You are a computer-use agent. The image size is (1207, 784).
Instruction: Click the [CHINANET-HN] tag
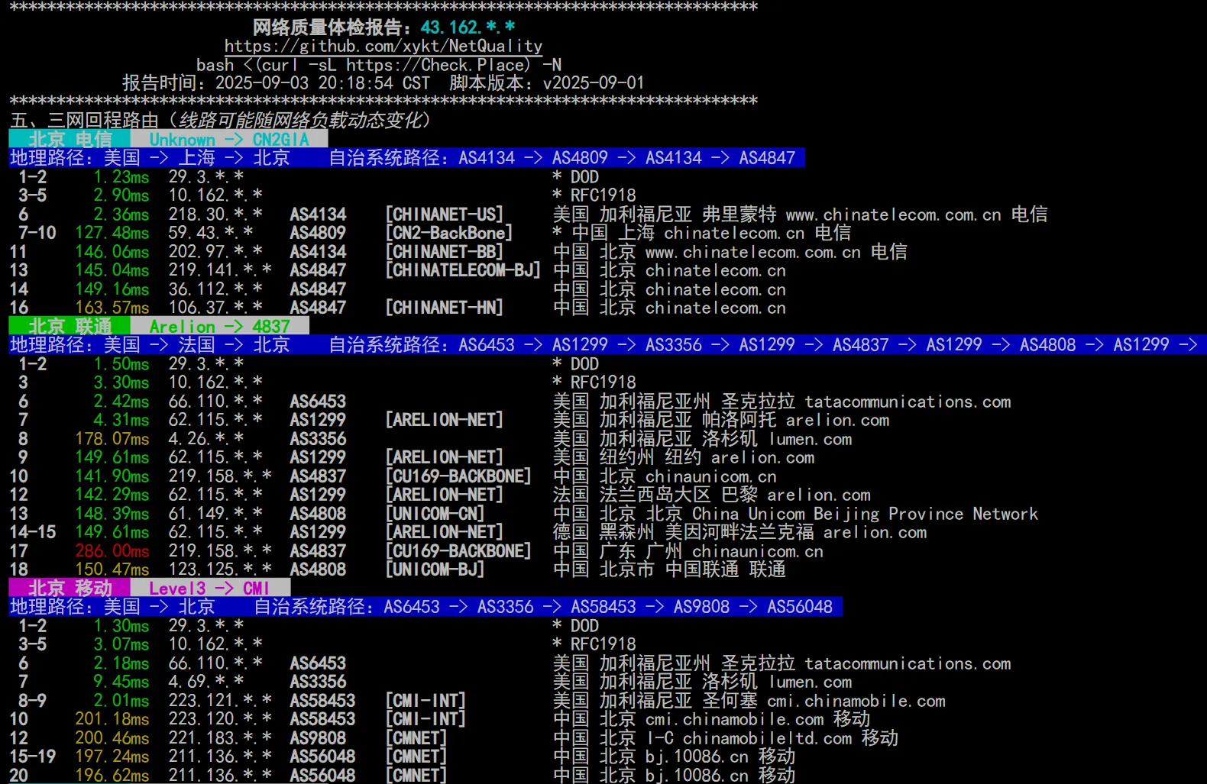pyautogui.click(x=445, y=308)
